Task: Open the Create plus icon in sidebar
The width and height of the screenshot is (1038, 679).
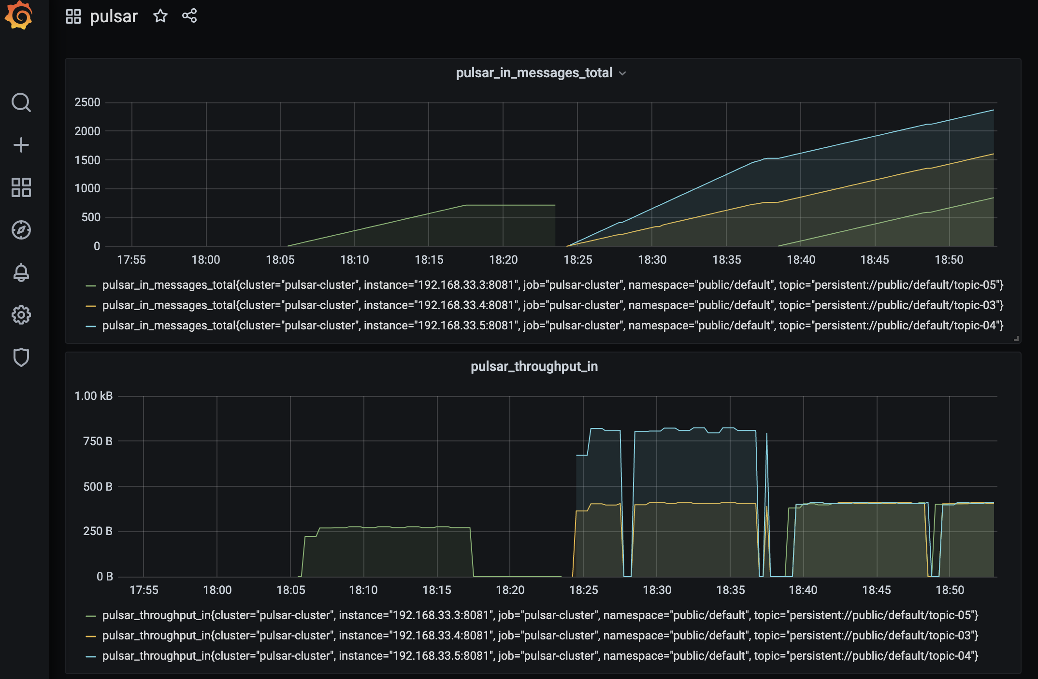Action: click(x=21, y=145)
